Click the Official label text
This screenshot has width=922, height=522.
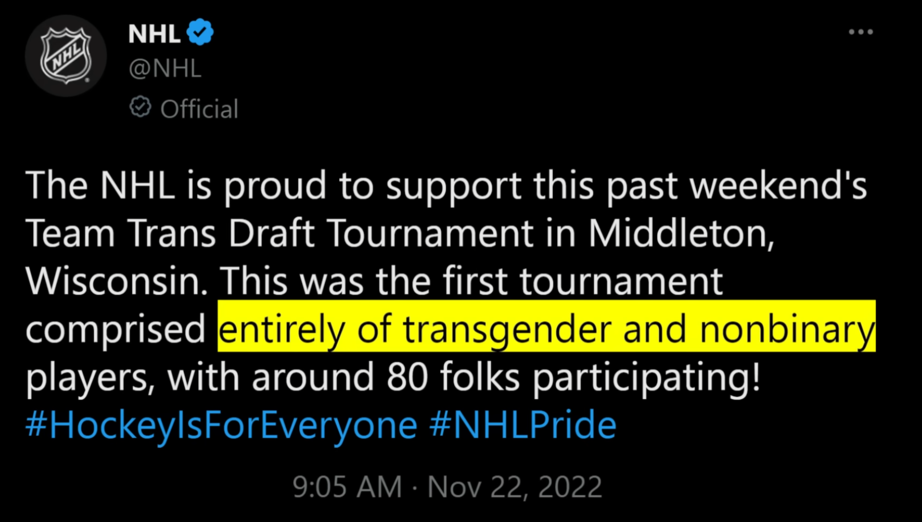point(199,109)
